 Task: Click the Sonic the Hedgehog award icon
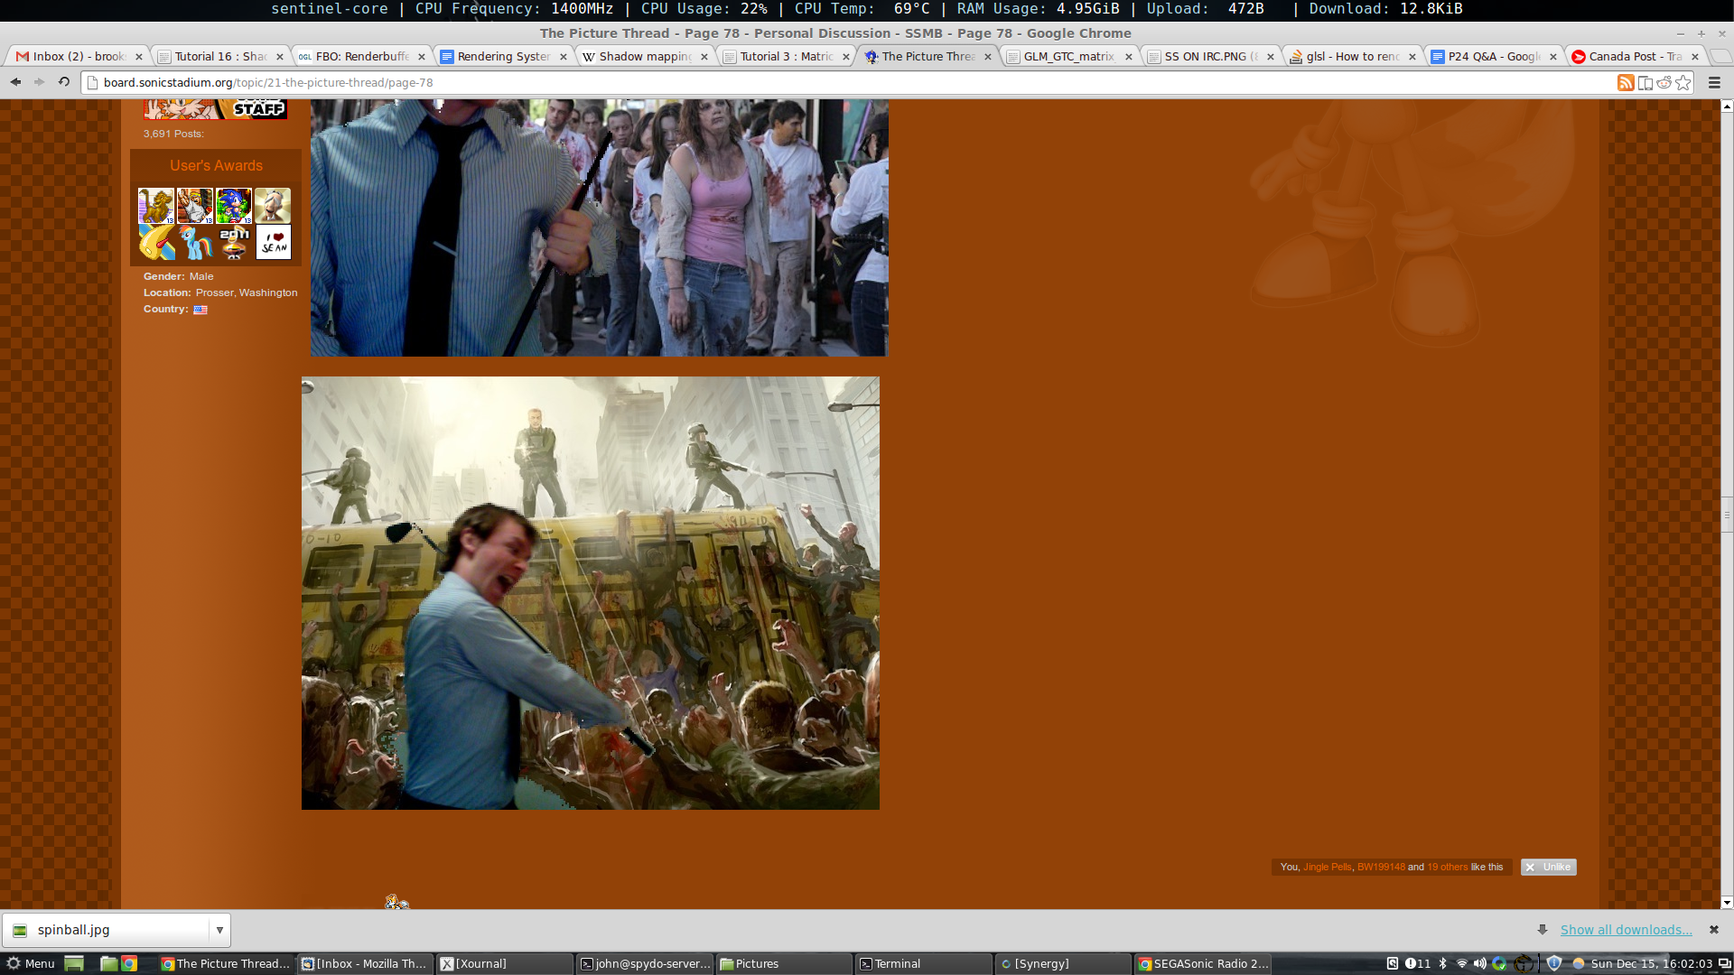tap(234, 206)
